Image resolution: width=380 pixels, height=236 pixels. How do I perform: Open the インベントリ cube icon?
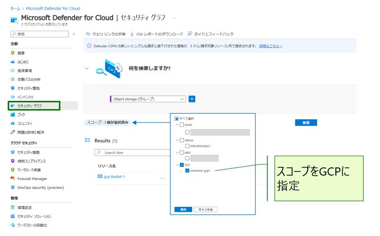[x=13, y=97]
